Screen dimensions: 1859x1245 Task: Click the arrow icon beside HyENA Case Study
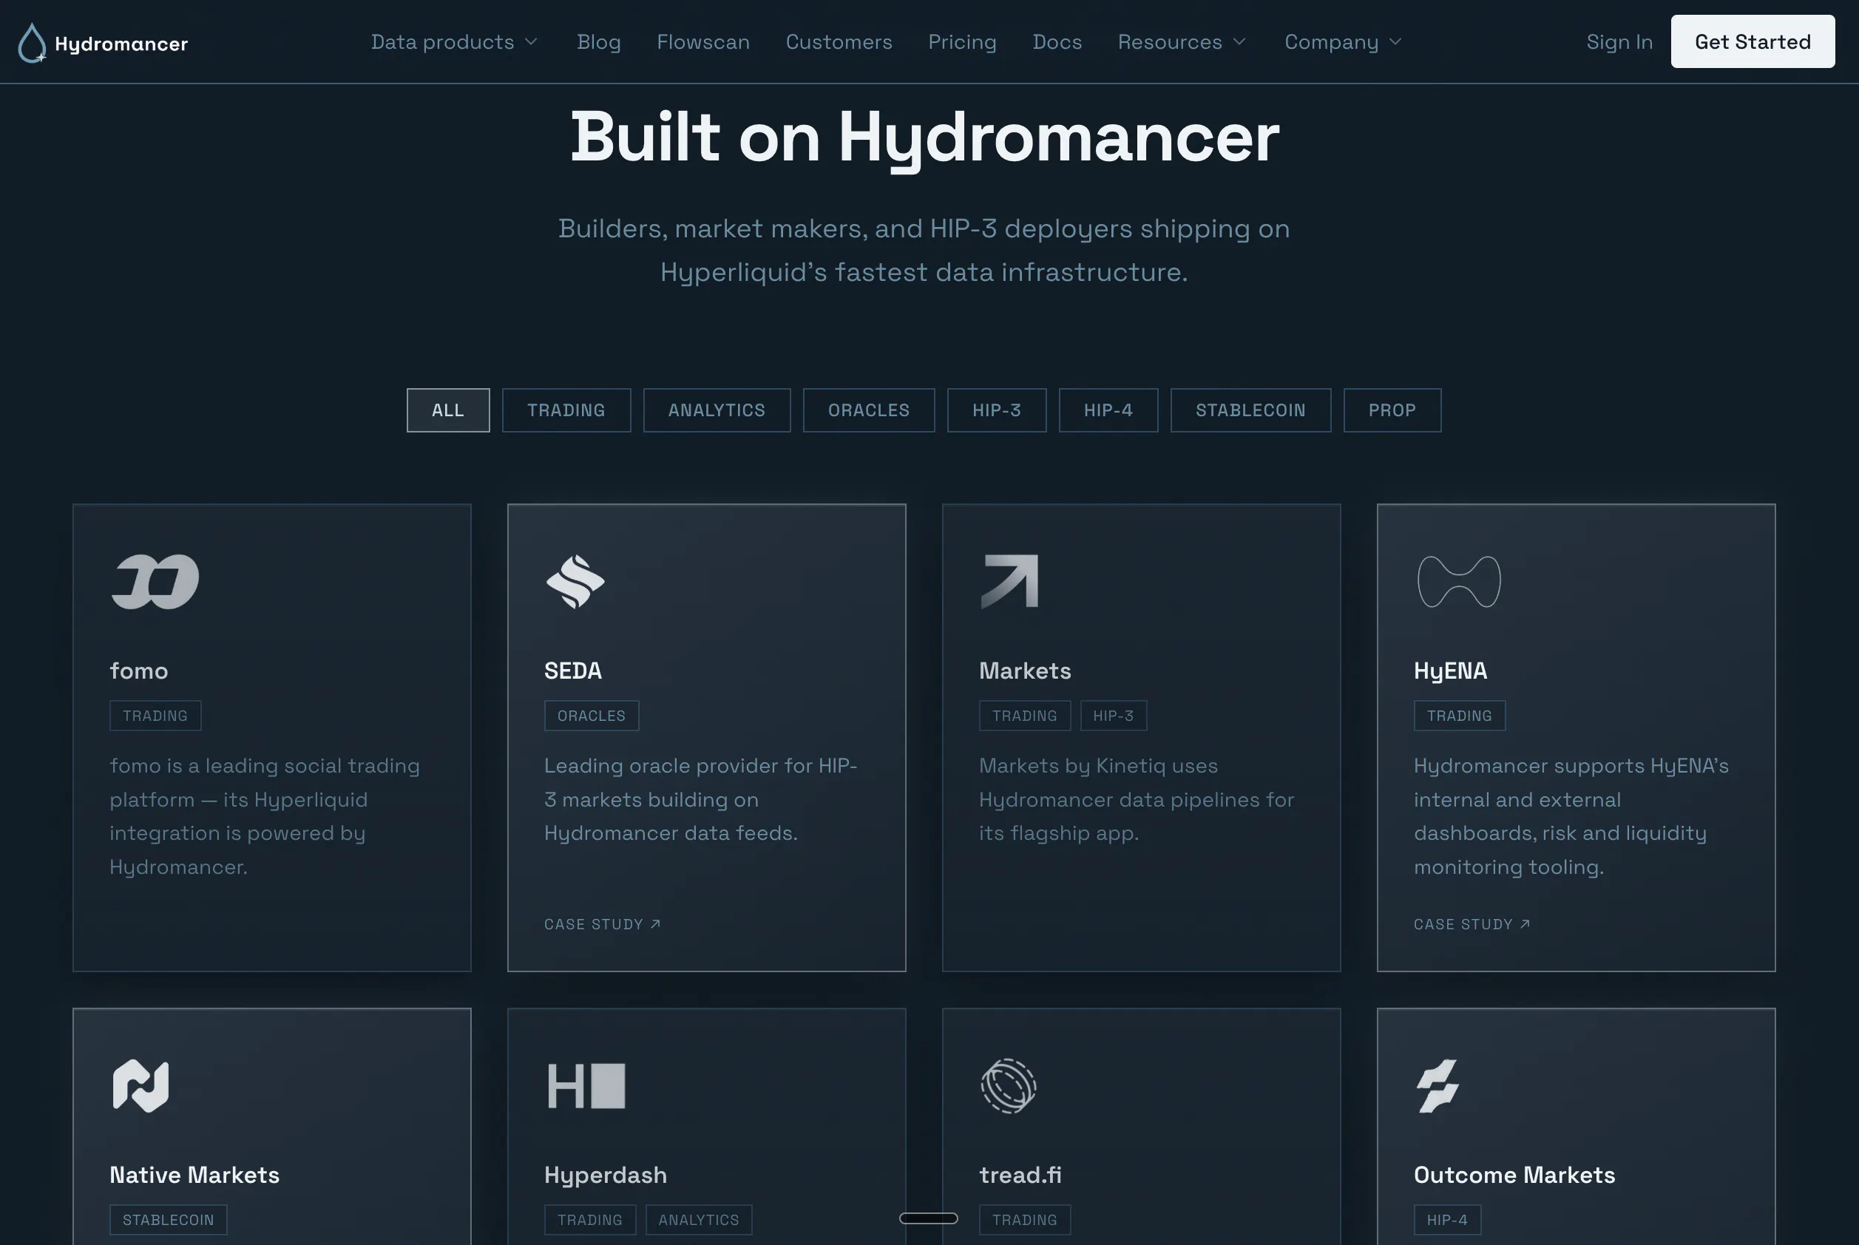coord(1525,923)
